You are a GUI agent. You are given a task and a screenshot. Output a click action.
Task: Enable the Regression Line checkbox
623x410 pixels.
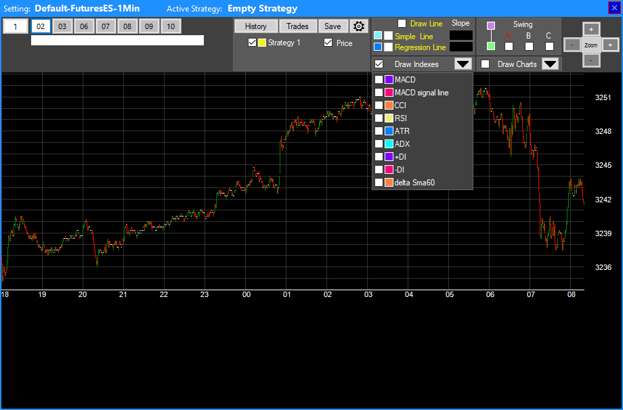(x=388, y=47)
